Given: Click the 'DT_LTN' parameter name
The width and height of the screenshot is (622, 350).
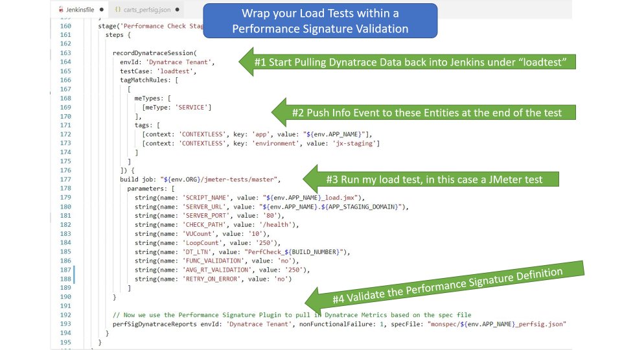Looking at the screenshot, I should tap(197, 252).
